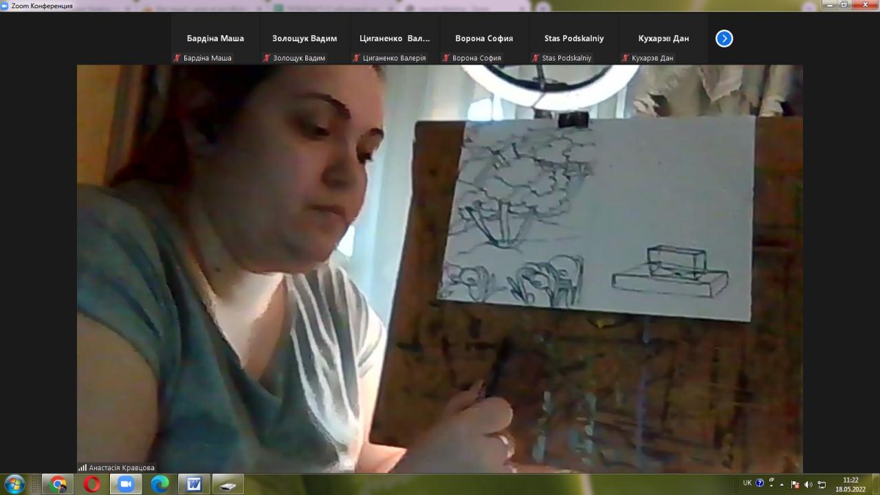The image size is (880, 495).
Task: Open Microsoft Edge from the taskbar
Action: point(159,484)
